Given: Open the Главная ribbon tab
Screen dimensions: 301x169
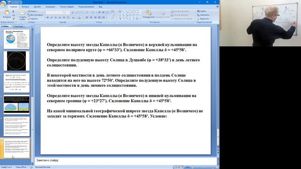Looking at the screenshot, I should (x=13, y=7).
